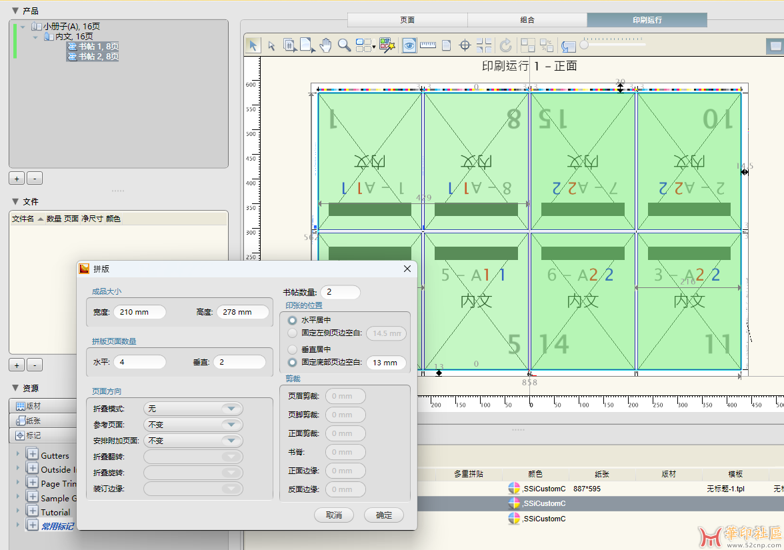The width and height of the screenshot is (784, 550).
Task: Click the blank page display icon
Action: 447,45
